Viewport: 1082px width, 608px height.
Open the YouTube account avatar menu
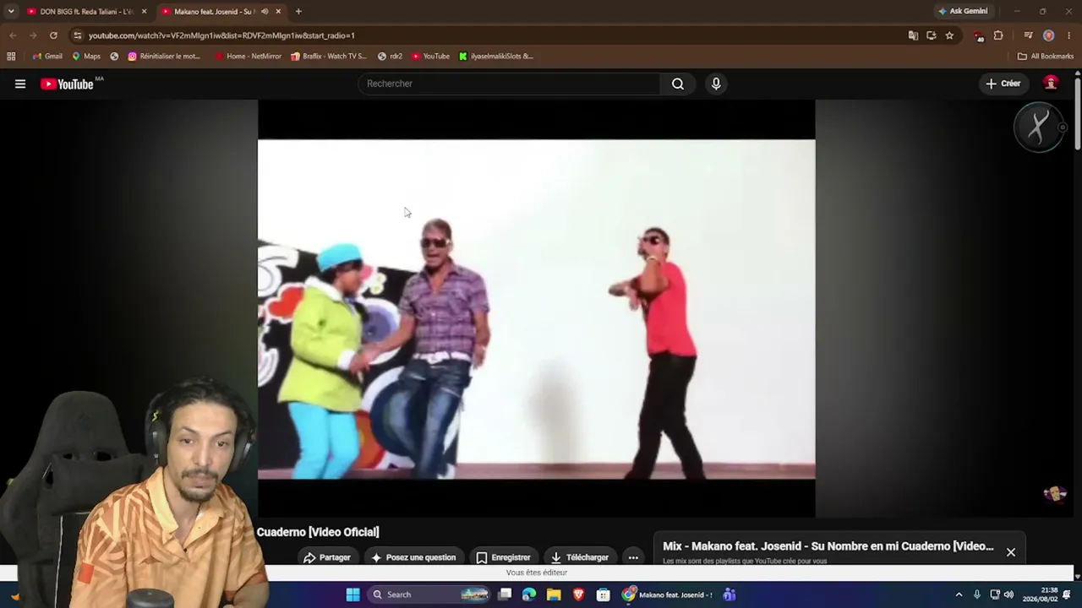[1051, 83]
